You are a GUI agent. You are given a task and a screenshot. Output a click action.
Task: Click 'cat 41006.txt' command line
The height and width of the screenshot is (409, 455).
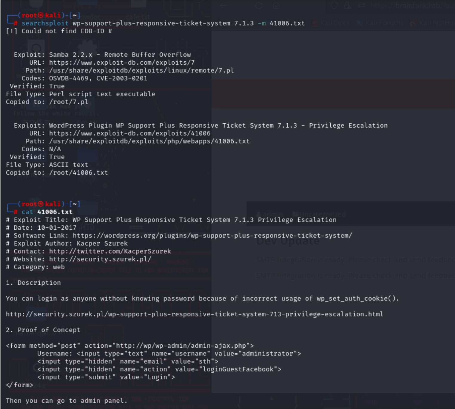point(47,212)
